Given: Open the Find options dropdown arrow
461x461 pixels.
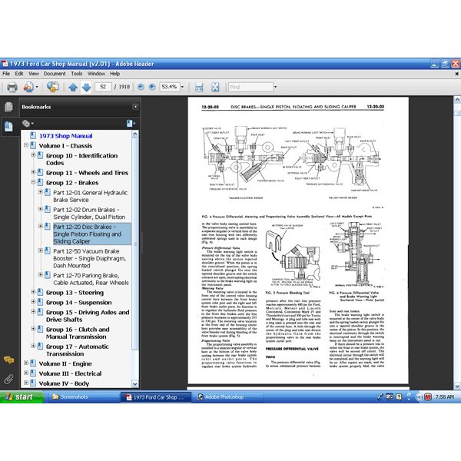Looking at the screenshot, I should (x=275, y=87).
